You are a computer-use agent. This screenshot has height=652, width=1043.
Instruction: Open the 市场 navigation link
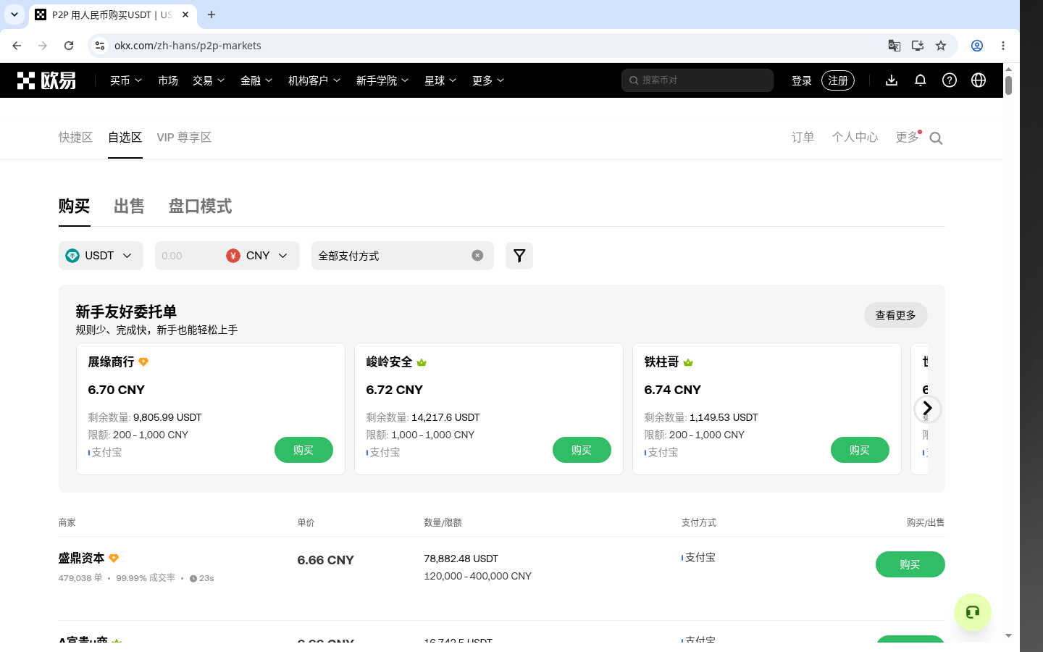pos(168,80)
